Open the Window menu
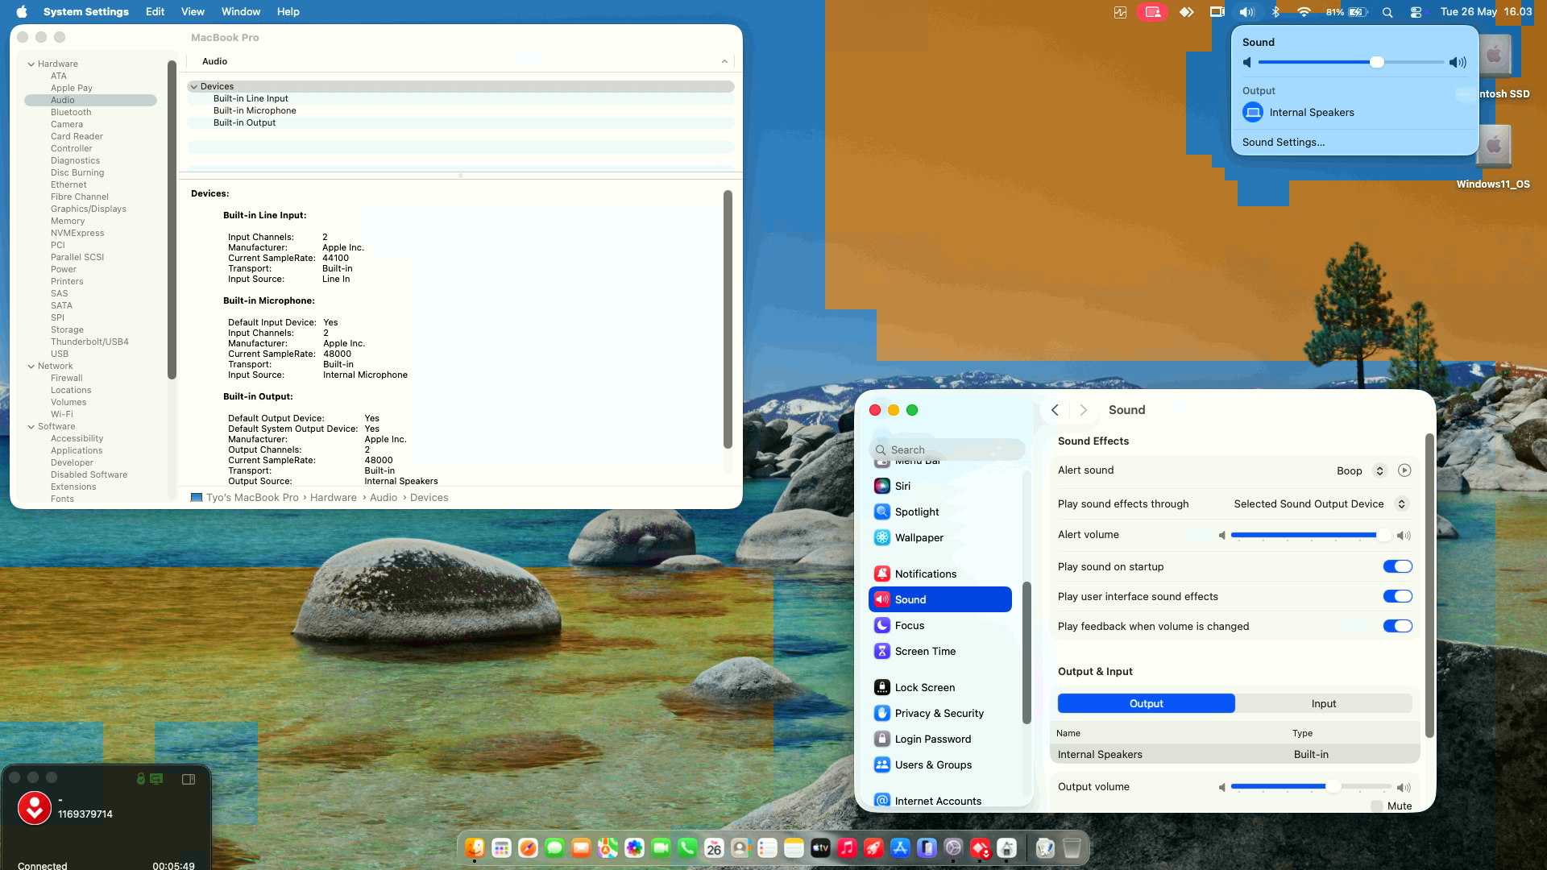Viewport: 1547px width, 870px height. pyautogui.click(x=241, y=11)
